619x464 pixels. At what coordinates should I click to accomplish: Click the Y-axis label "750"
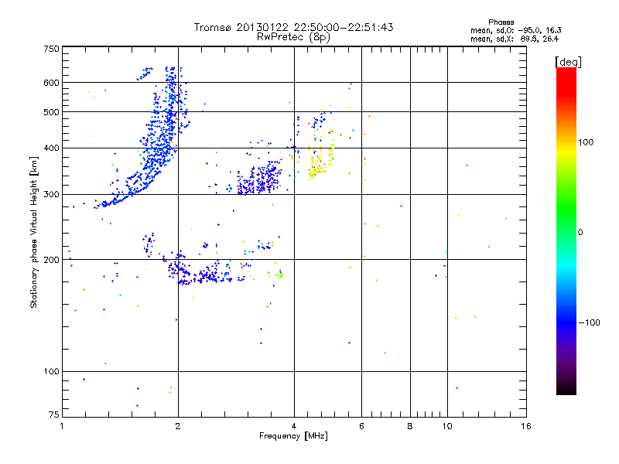point(52,49)
